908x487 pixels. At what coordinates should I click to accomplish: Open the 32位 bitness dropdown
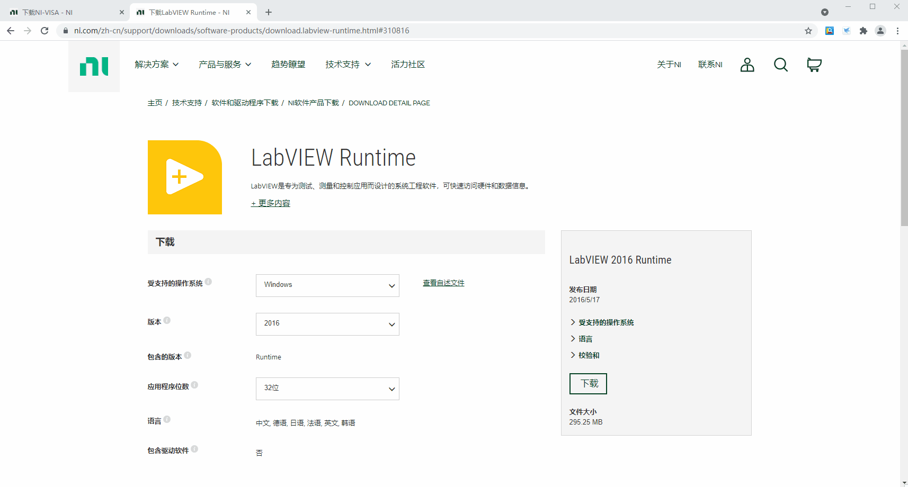click(x=327, y=389)
